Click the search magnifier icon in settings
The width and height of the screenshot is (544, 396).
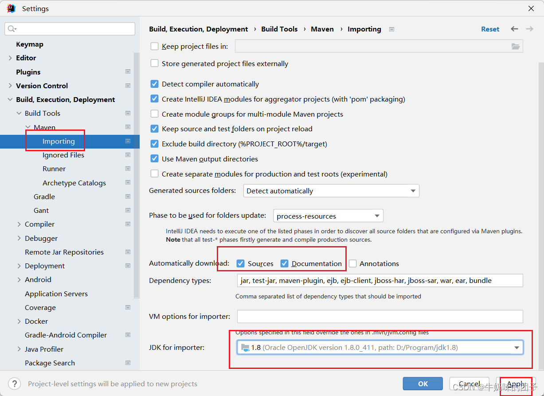pos(12,29)
